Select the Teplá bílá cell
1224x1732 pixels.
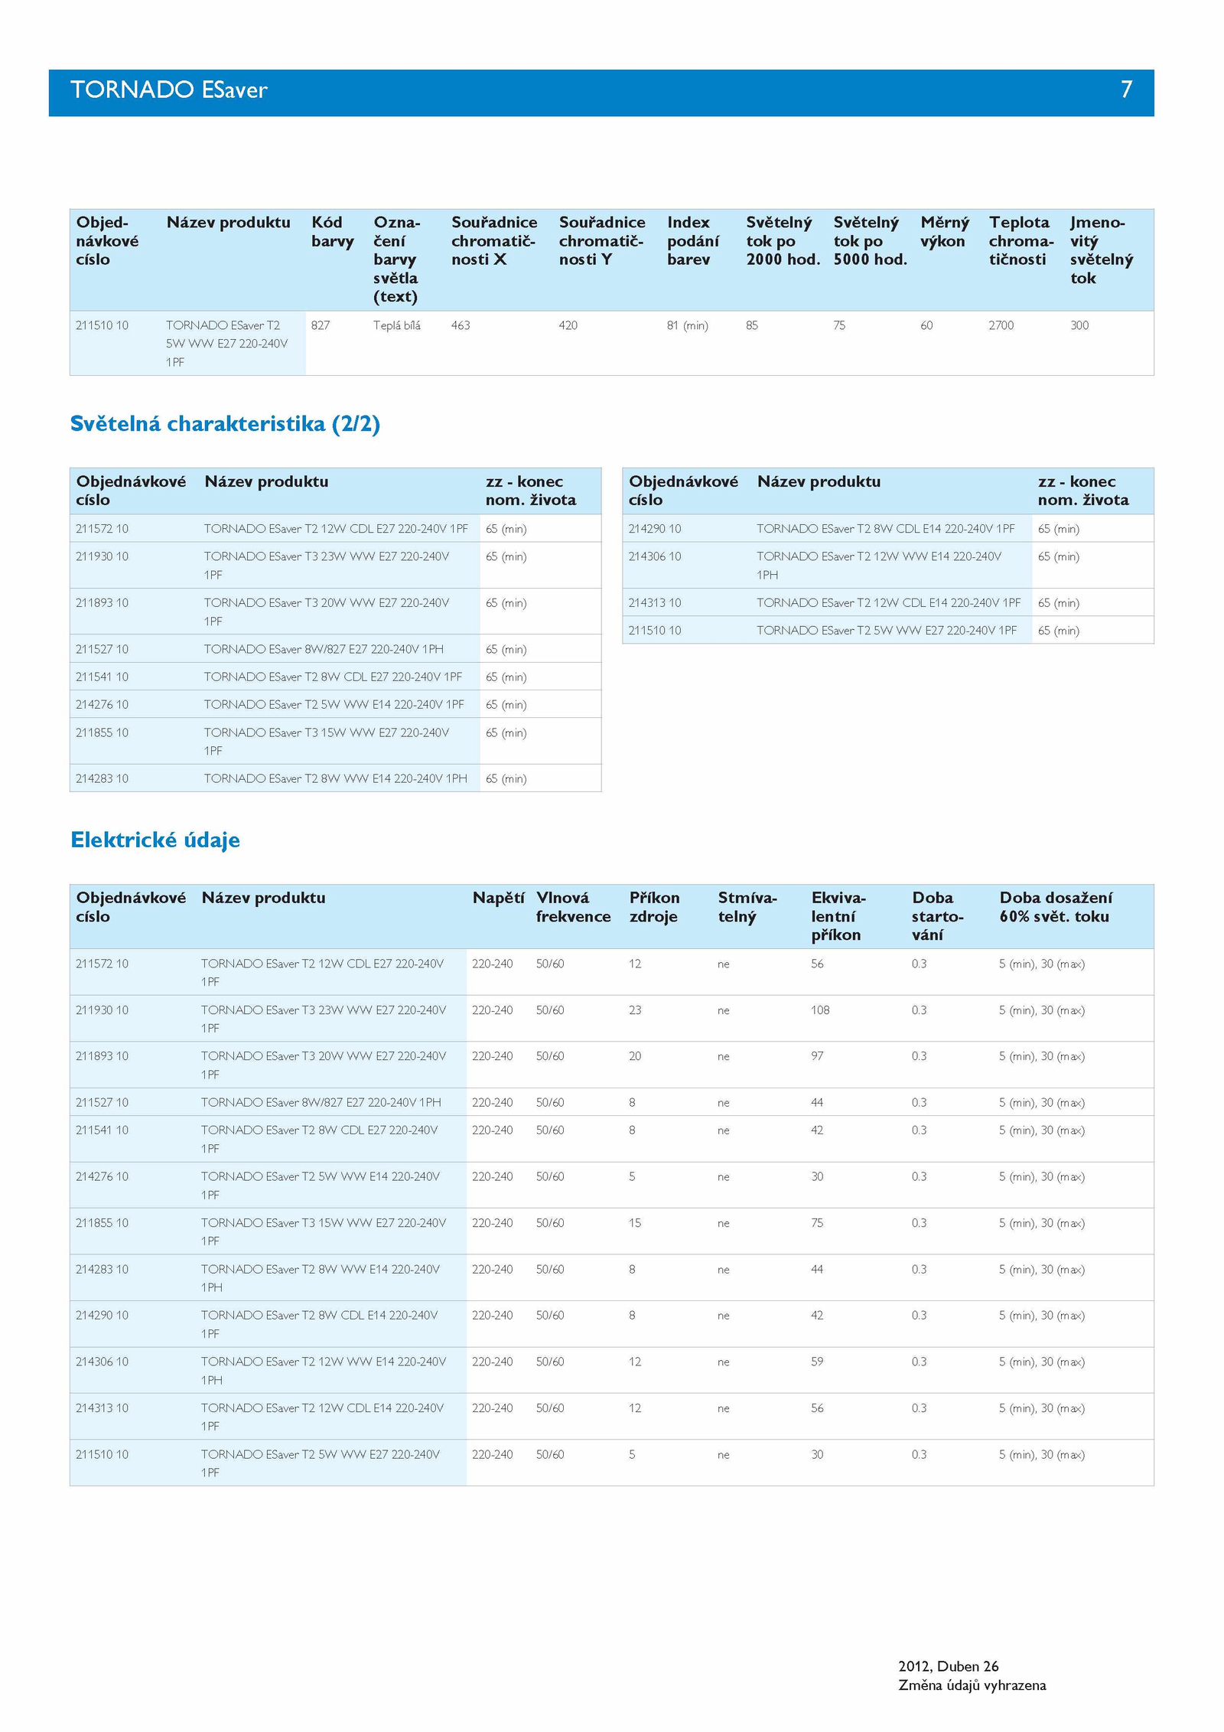pyautogui.click(x=397, y=325)
